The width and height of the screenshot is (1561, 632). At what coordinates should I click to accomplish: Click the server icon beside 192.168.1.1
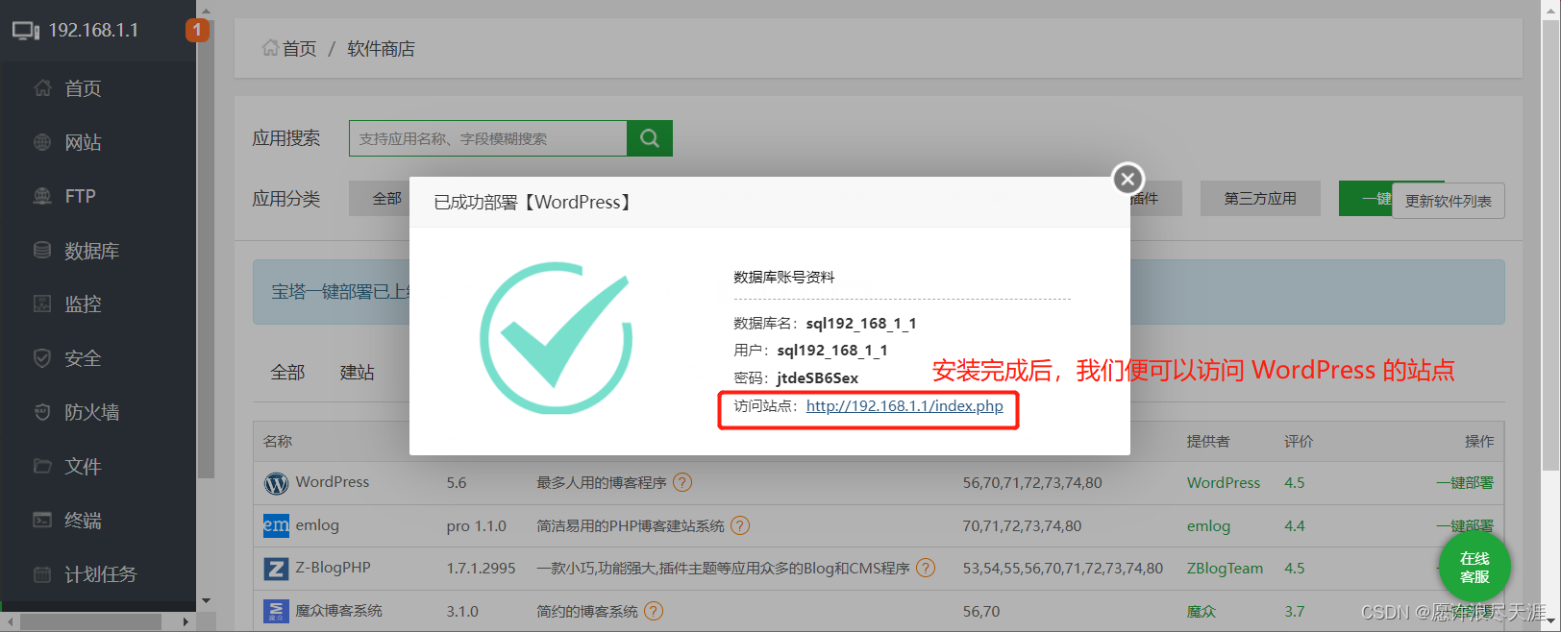[x=26, y=31]
